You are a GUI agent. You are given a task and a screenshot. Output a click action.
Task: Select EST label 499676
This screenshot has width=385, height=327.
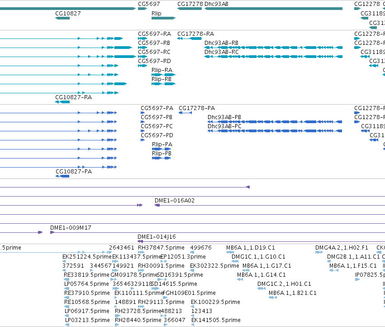[x=201, y=248]
